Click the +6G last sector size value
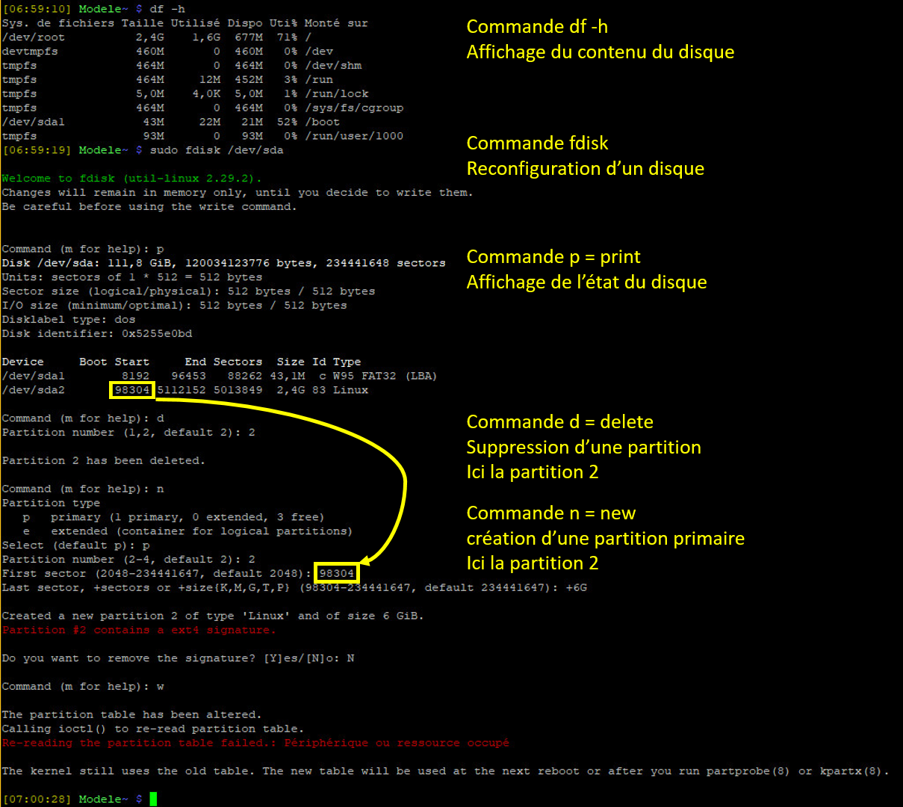903x807 pixels. (x=576, y=587)
